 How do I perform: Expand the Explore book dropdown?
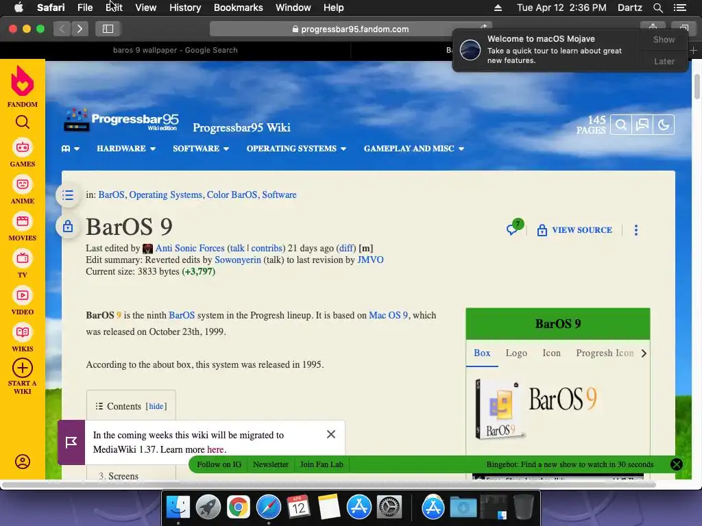[71, 149]
